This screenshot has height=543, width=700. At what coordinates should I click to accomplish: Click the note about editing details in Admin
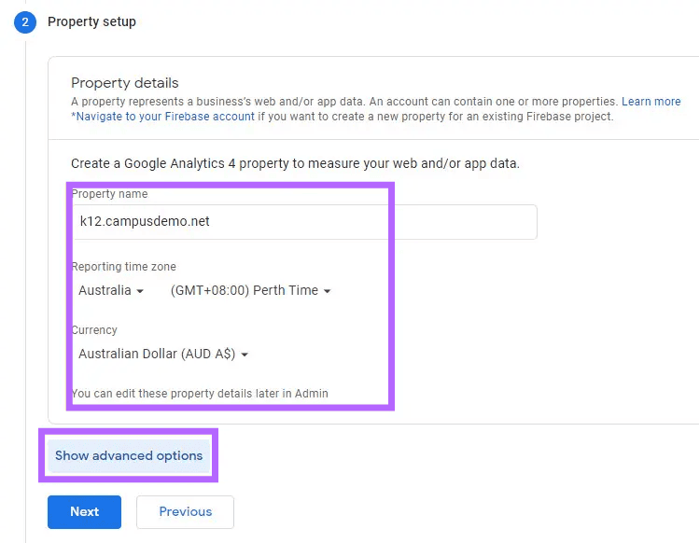(200, 394)
